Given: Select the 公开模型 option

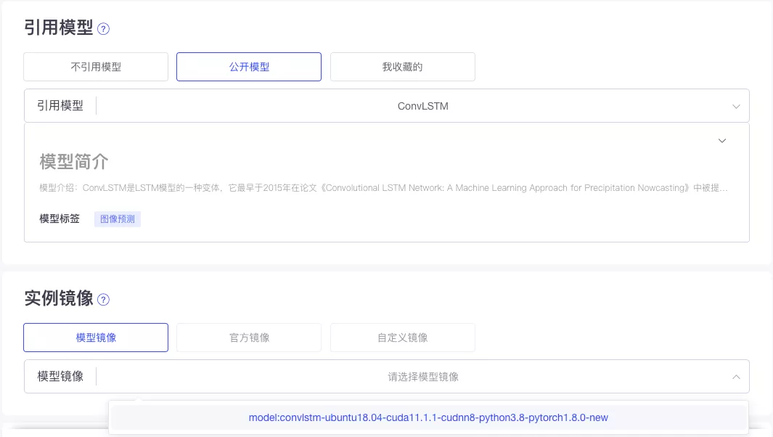Looking at the screenshot, I should tap(249, 66).
